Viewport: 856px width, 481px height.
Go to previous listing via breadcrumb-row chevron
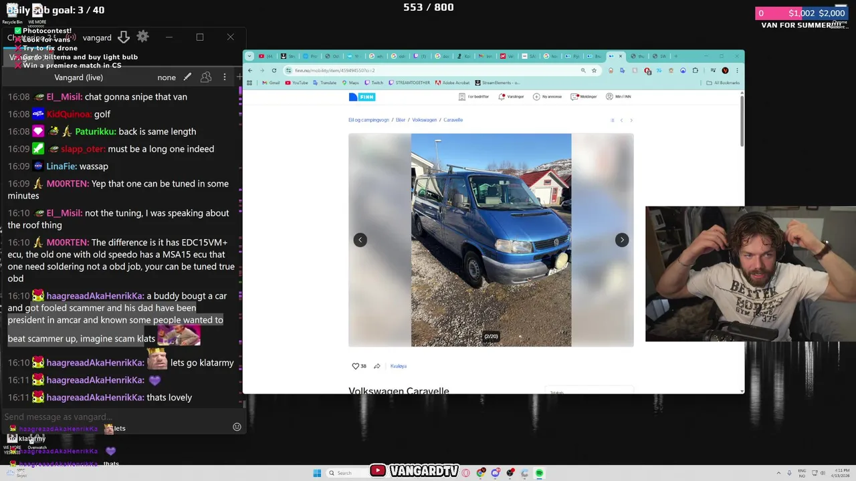point(621,120)
